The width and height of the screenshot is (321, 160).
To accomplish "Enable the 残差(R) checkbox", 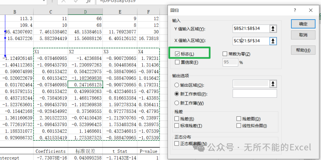I will click(x=177, y=119).
